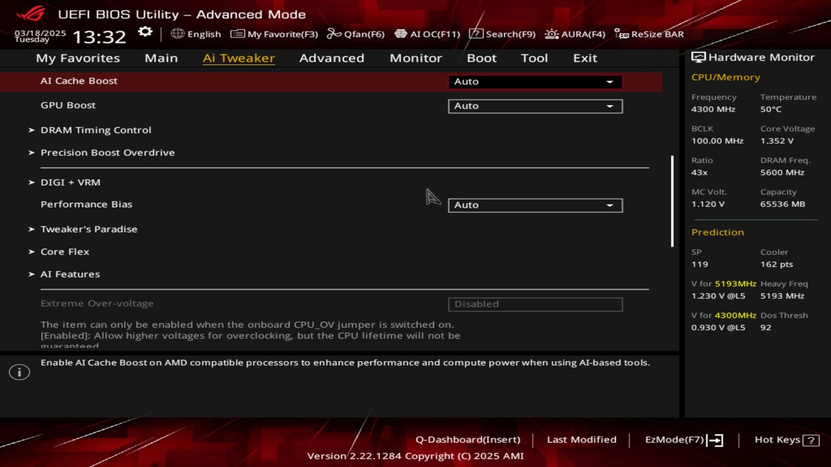831x467 pixels.
Task: Click the Hardware Monitor display icon
Action: [699, 57]
